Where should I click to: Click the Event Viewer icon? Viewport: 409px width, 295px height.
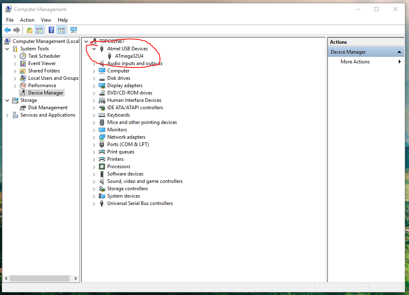coord(23,63)
